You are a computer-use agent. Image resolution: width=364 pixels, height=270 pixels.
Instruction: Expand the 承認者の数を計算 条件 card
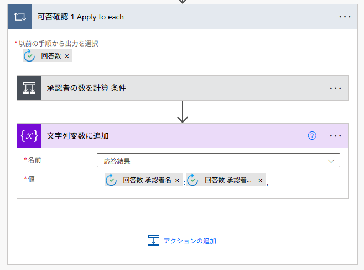point(183,88)
